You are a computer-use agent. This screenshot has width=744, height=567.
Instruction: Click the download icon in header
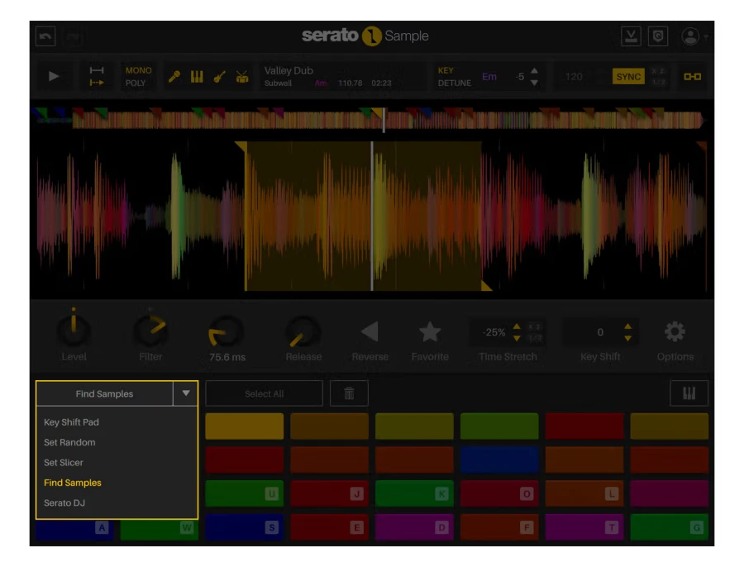(x=631, y=36)
